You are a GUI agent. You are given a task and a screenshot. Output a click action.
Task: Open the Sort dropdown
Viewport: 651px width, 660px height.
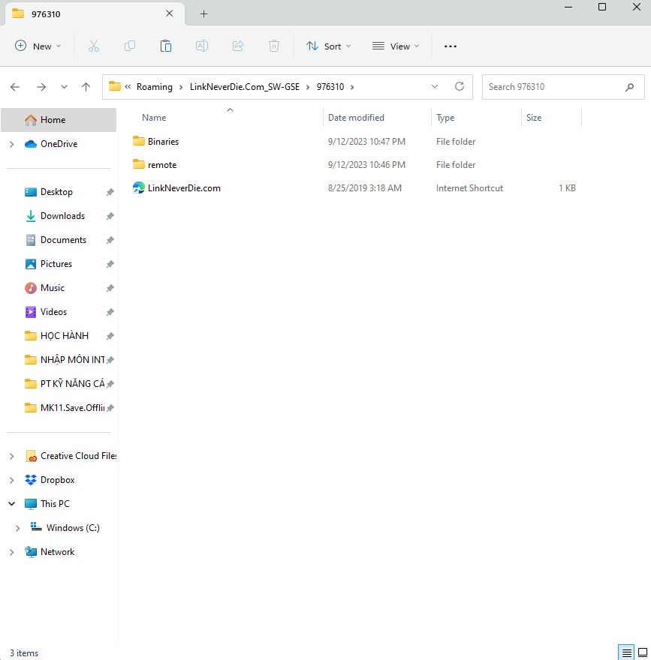tap(328, 46)
